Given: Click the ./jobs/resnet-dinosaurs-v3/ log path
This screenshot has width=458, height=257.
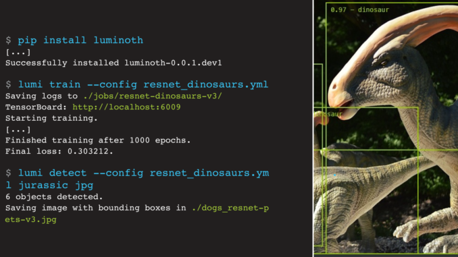Looking at the screenshot, I should [153, 96].
